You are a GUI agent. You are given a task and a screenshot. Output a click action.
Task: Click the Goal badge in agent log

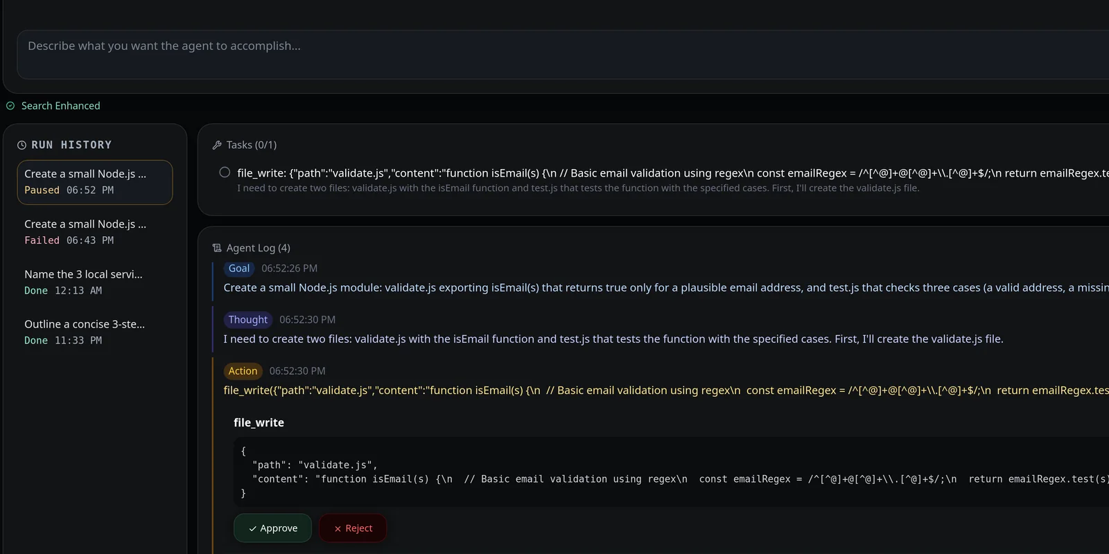pyautogui.click(x=239, y=269)
